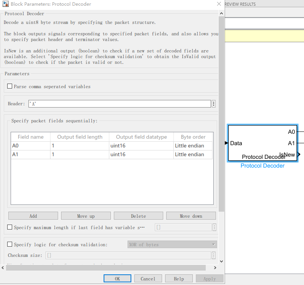The height and width of the screenshot is (285, 304).
Task: Click uint16 datatype in the A1 row
Action: [141, 155]
